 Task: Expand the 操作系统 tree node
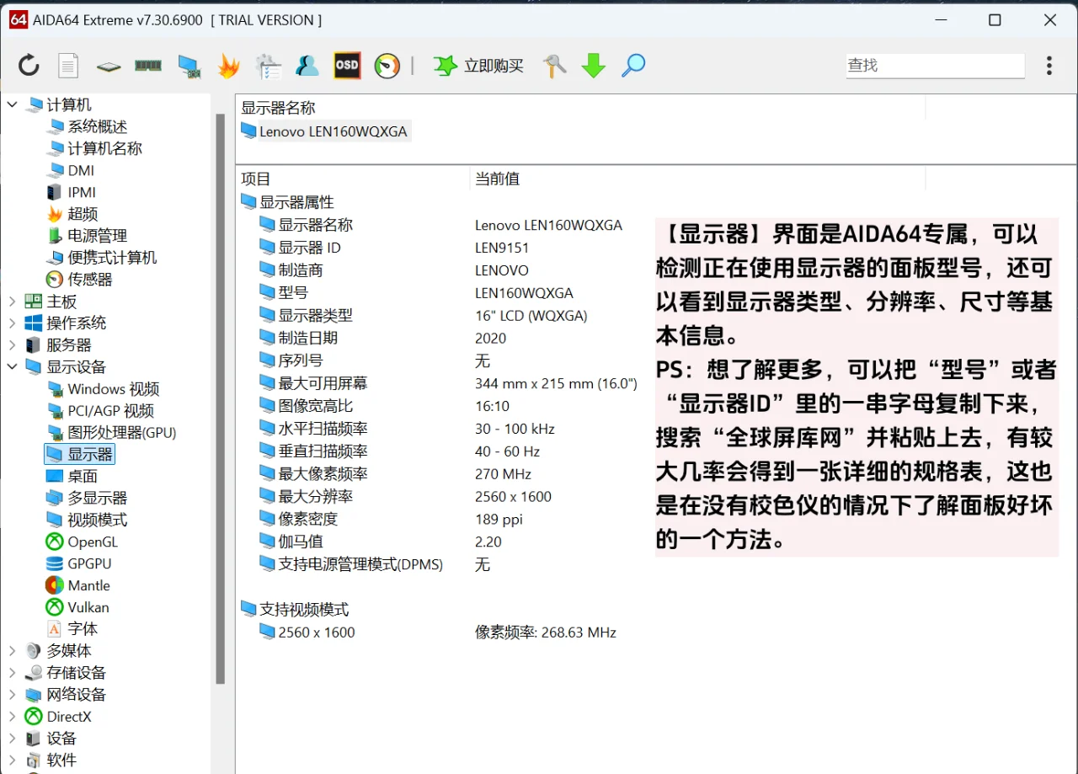pyautogui.click(x=13, y=323)
